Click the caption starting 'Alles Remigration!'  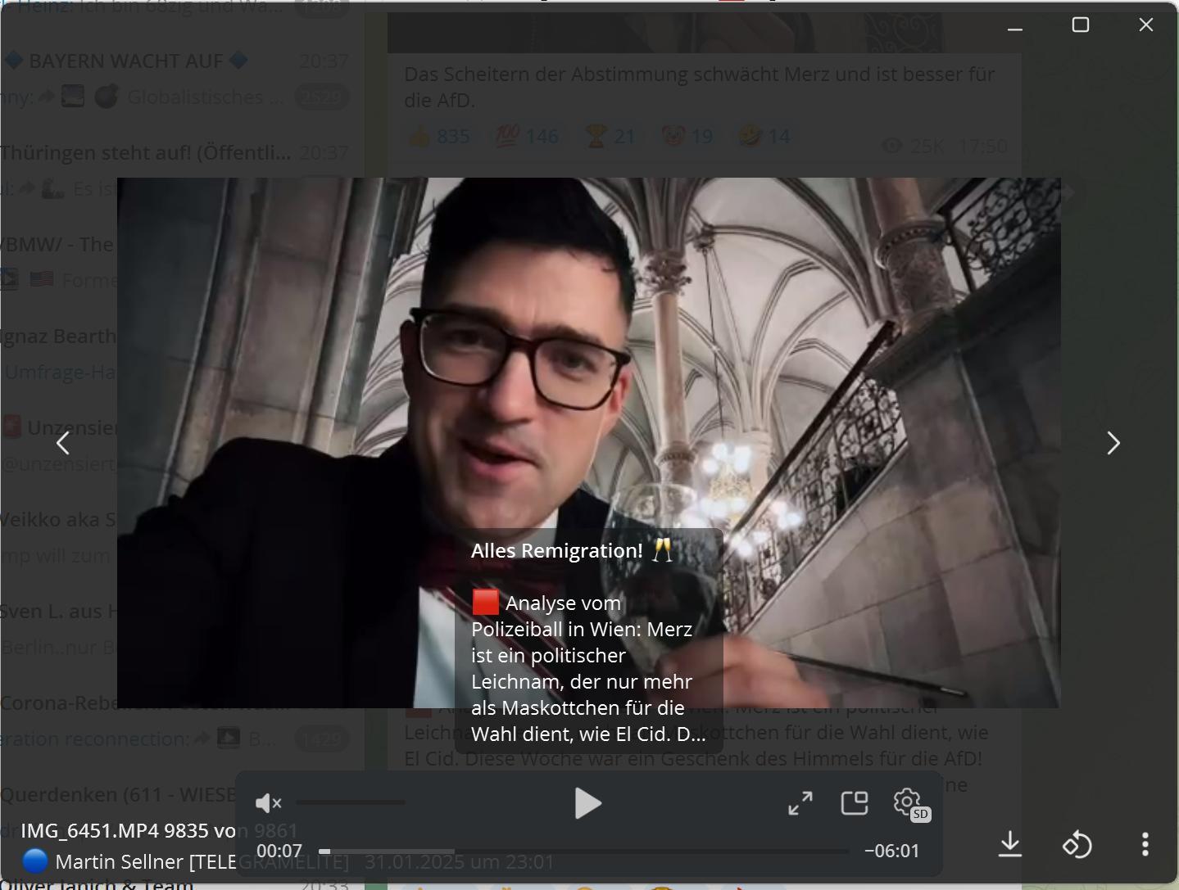(588, 642)
